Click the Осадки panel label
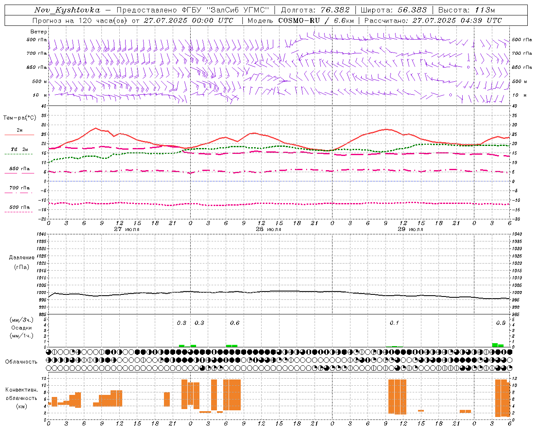Viewport: 534px width, 427px height. click(22, 328)
